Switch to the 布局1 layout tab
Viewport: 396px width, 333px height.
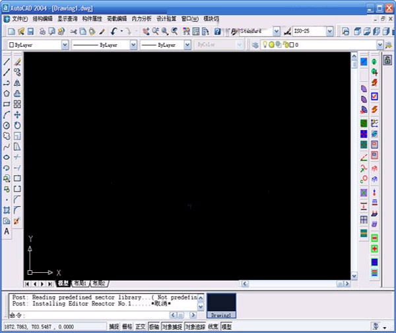(80, 283)
